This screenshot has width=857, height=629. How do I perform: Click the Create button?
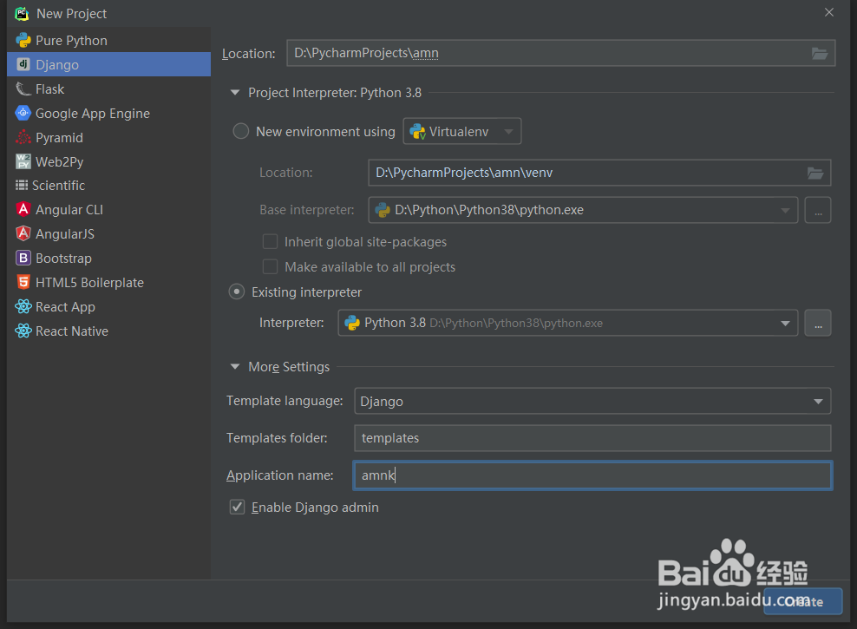[x=802, y=601]
